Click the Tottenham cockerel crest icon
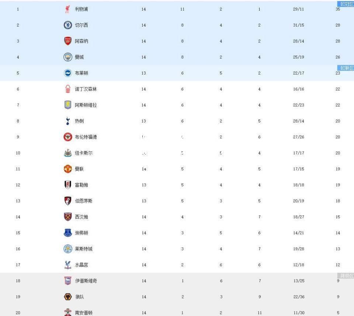354x316 pixels. pos(68,121)
